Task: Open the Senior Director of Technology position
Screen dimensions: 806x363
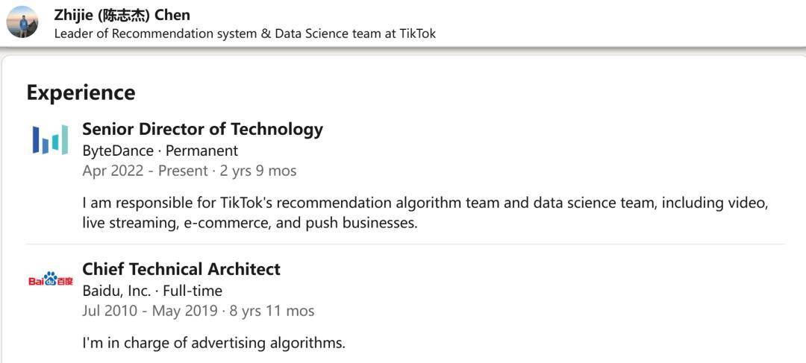Action: 202,129
